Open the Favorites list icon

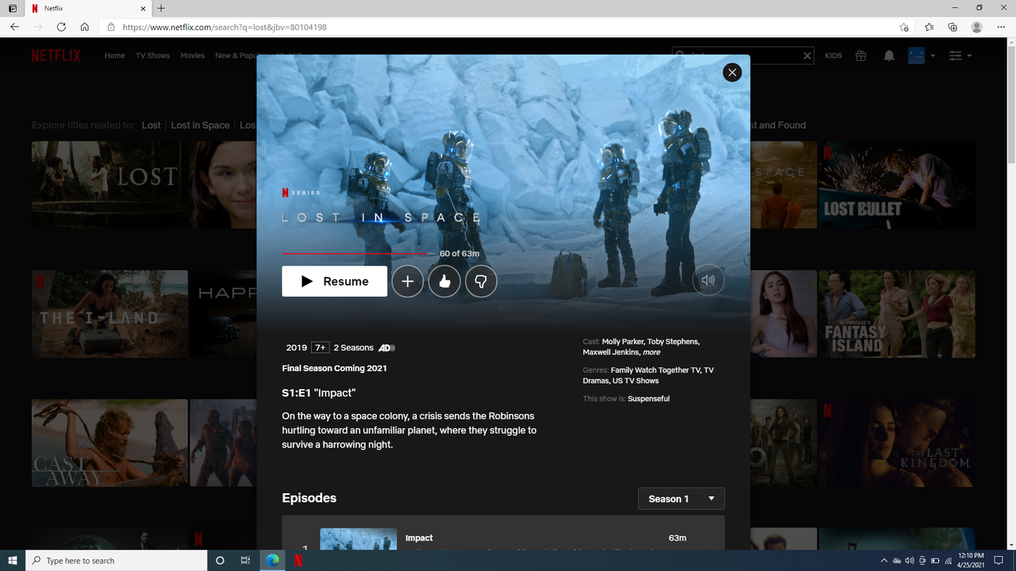(x=929, y=27)
